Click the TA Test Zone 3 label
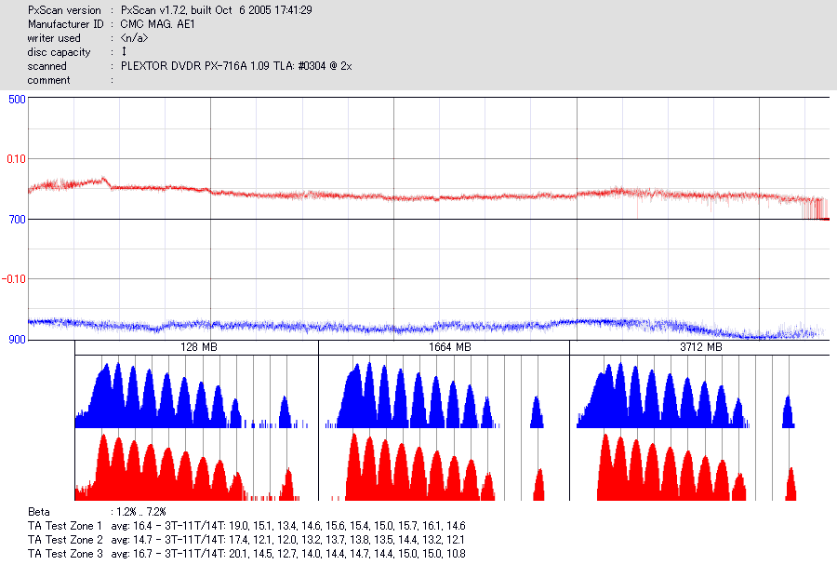The height and width of the screenshot is (565, 837). click(x=64, y=554)
